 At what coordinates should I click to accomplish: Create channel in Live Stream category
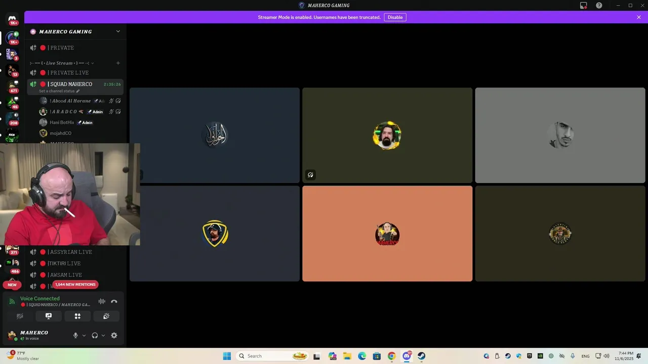118,63
